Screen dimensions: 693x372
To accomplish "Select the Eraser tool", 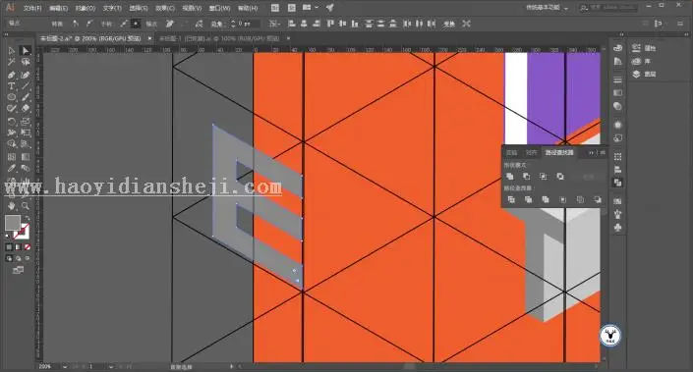I will tap(26, 109).
